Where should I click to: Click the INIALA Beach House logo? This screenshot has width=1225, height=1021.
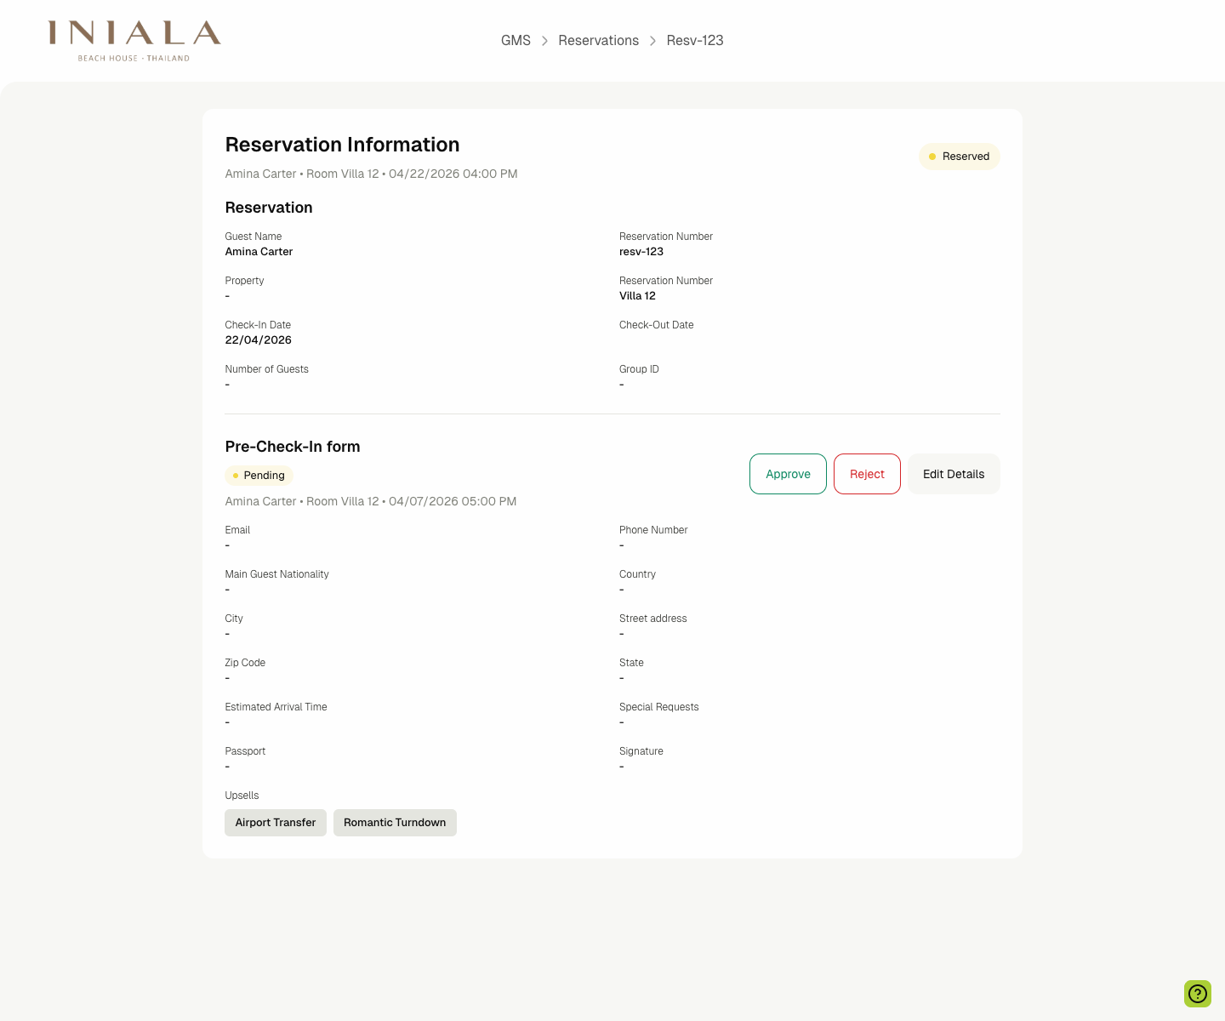tap(133, 40)
